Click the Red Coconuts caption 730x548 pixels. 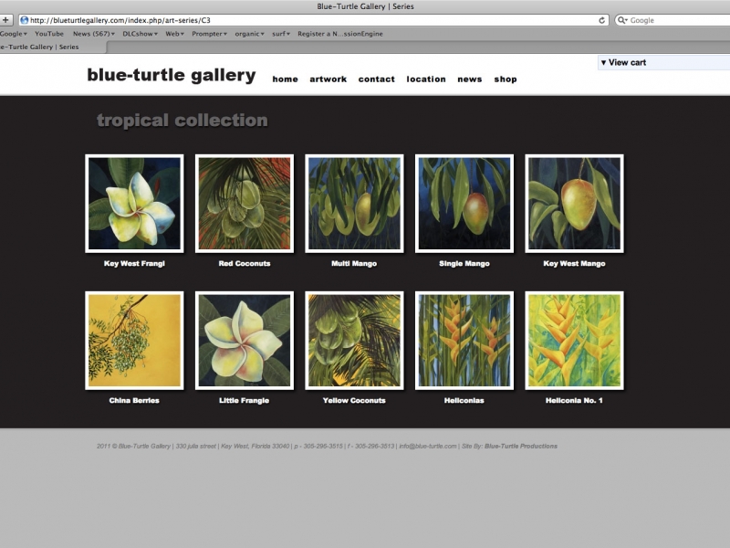(245, 264)
